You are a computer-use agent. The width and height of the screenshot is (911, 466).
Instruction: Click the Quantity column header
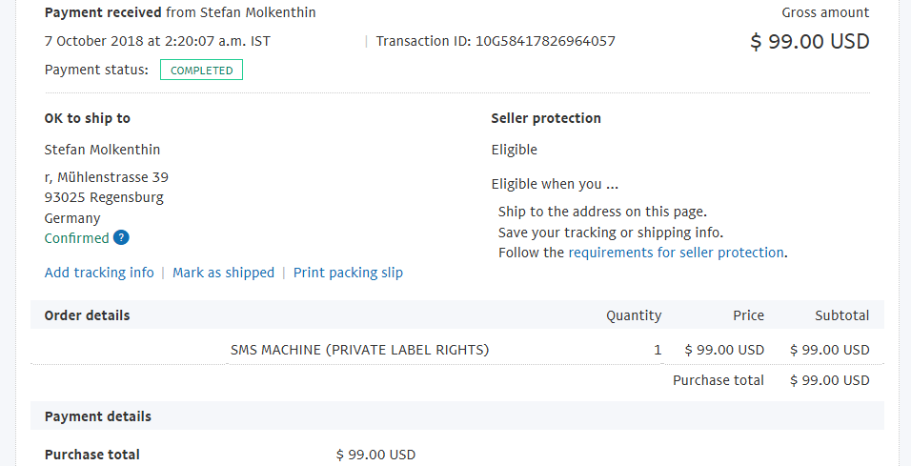coord(634,315)
